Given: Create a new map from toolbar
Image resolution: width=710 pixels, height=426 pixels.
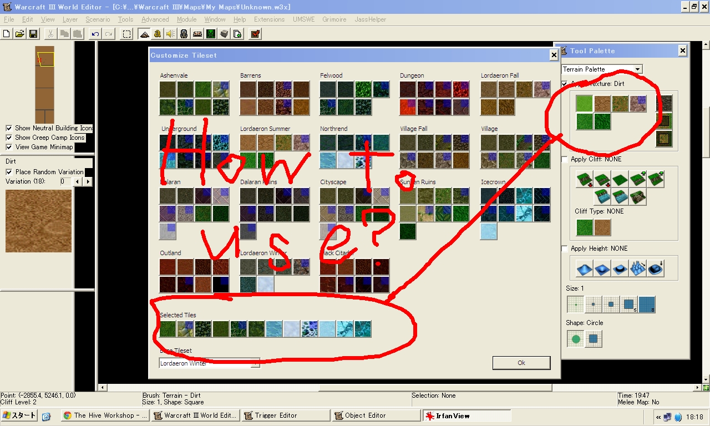Looking at the screenshot, I should 7,34.
